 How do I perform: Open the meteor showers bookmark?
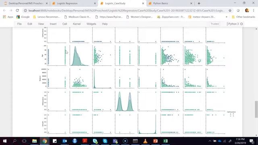[x=202, y=17]
